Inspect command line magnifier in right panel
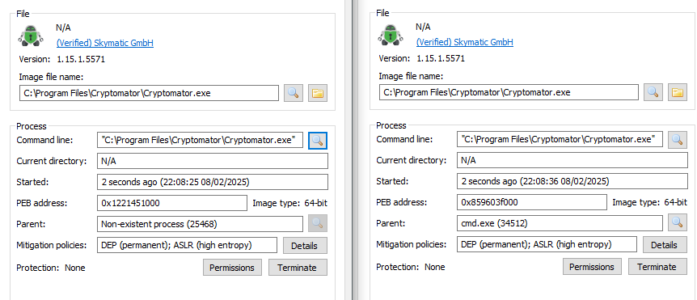697x300 pixels. pyautogui.click(x=677, y=140)
